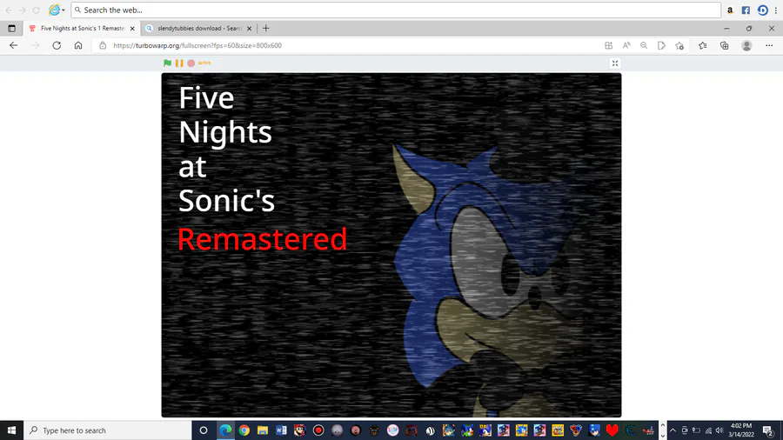Open the notification center icon

768,430
